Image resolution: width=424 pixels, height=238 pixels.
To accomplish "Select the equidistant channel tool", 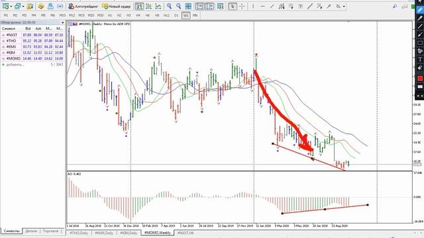I will (282, 6).
